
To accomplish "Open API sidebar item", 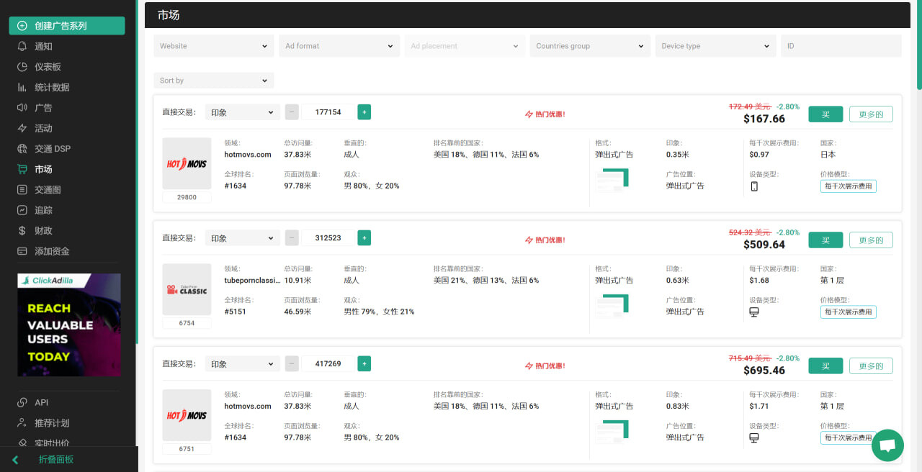I will pyautogui.click(x=41, y=403).
